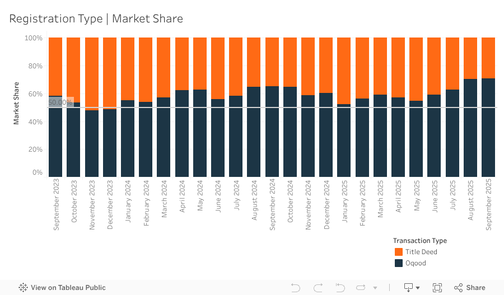The height and width of the screenshot is (295, 504).
Task: Click the Refresh data icon
Action: [361, 288]
